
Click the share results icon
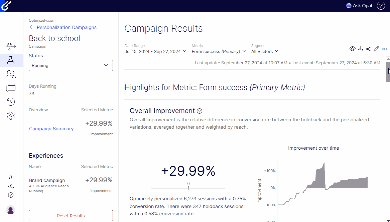click(x=369, y=49)
